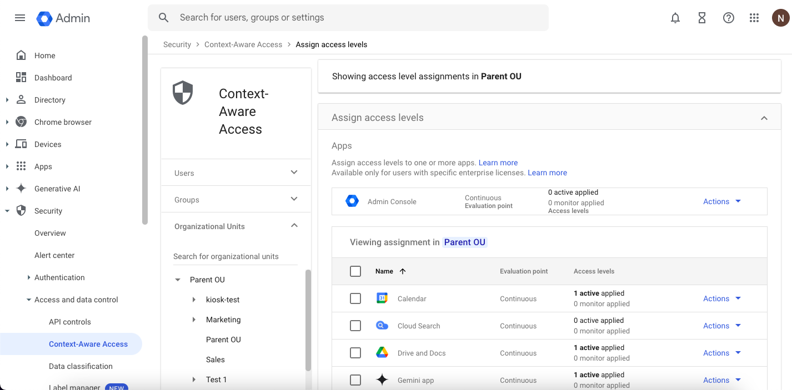Check the Cloud Search row checkbox

pyautogui.click(x=355, y=326)
